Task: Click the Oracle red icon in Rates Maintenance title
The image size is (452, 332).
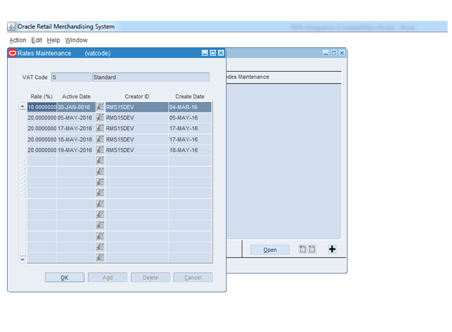Action: tap(12, 53)
